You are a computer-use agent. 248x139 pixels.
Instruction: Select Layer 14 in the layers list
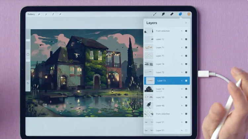pos(165,89)
